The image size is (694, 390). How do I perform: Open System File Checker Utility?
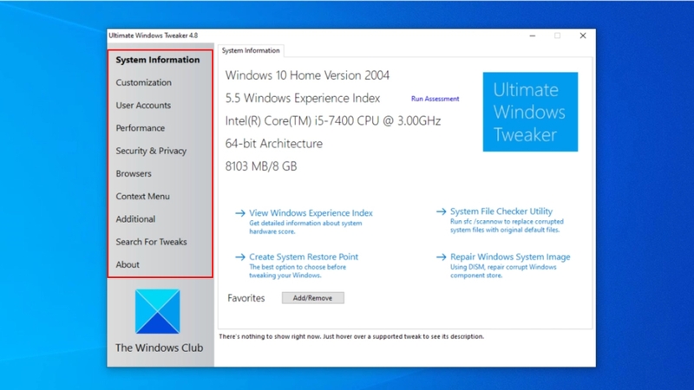501,211
